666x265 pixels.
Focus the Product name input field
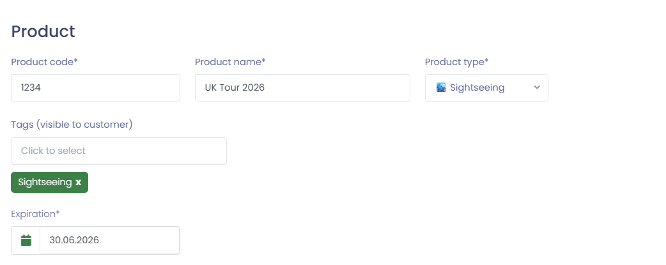302,87
